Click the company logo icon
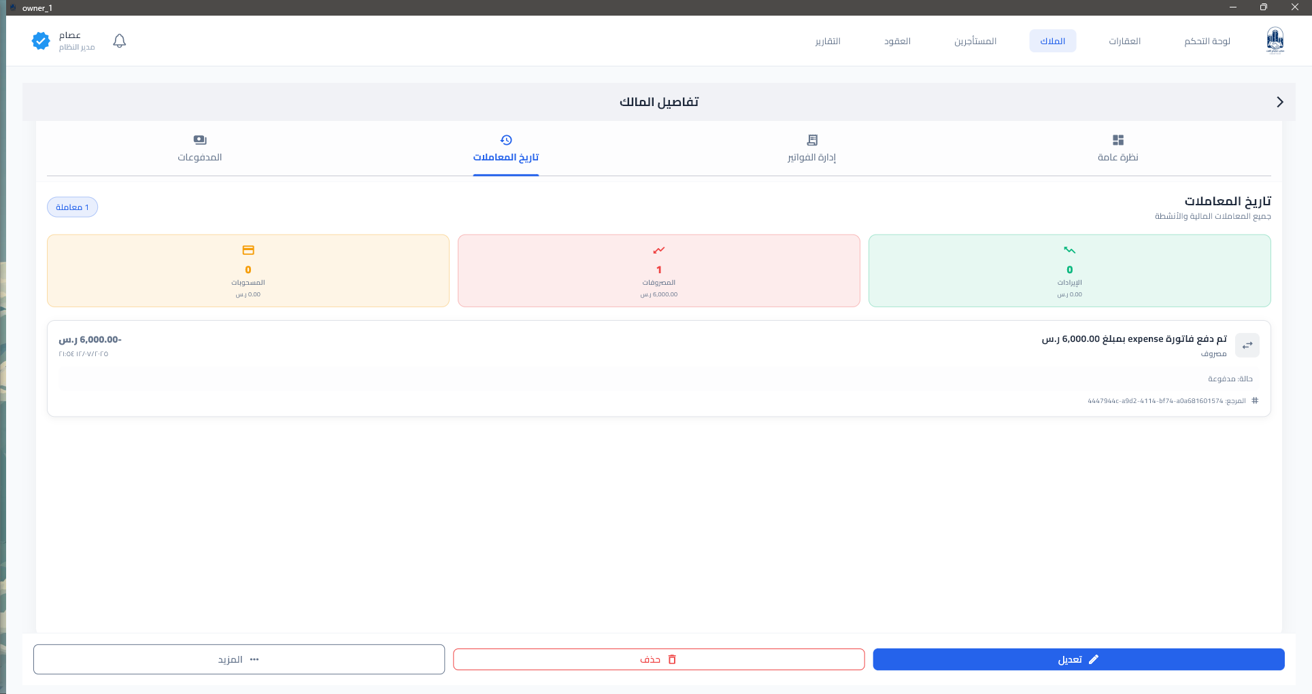 click(x=1275, y=41)
